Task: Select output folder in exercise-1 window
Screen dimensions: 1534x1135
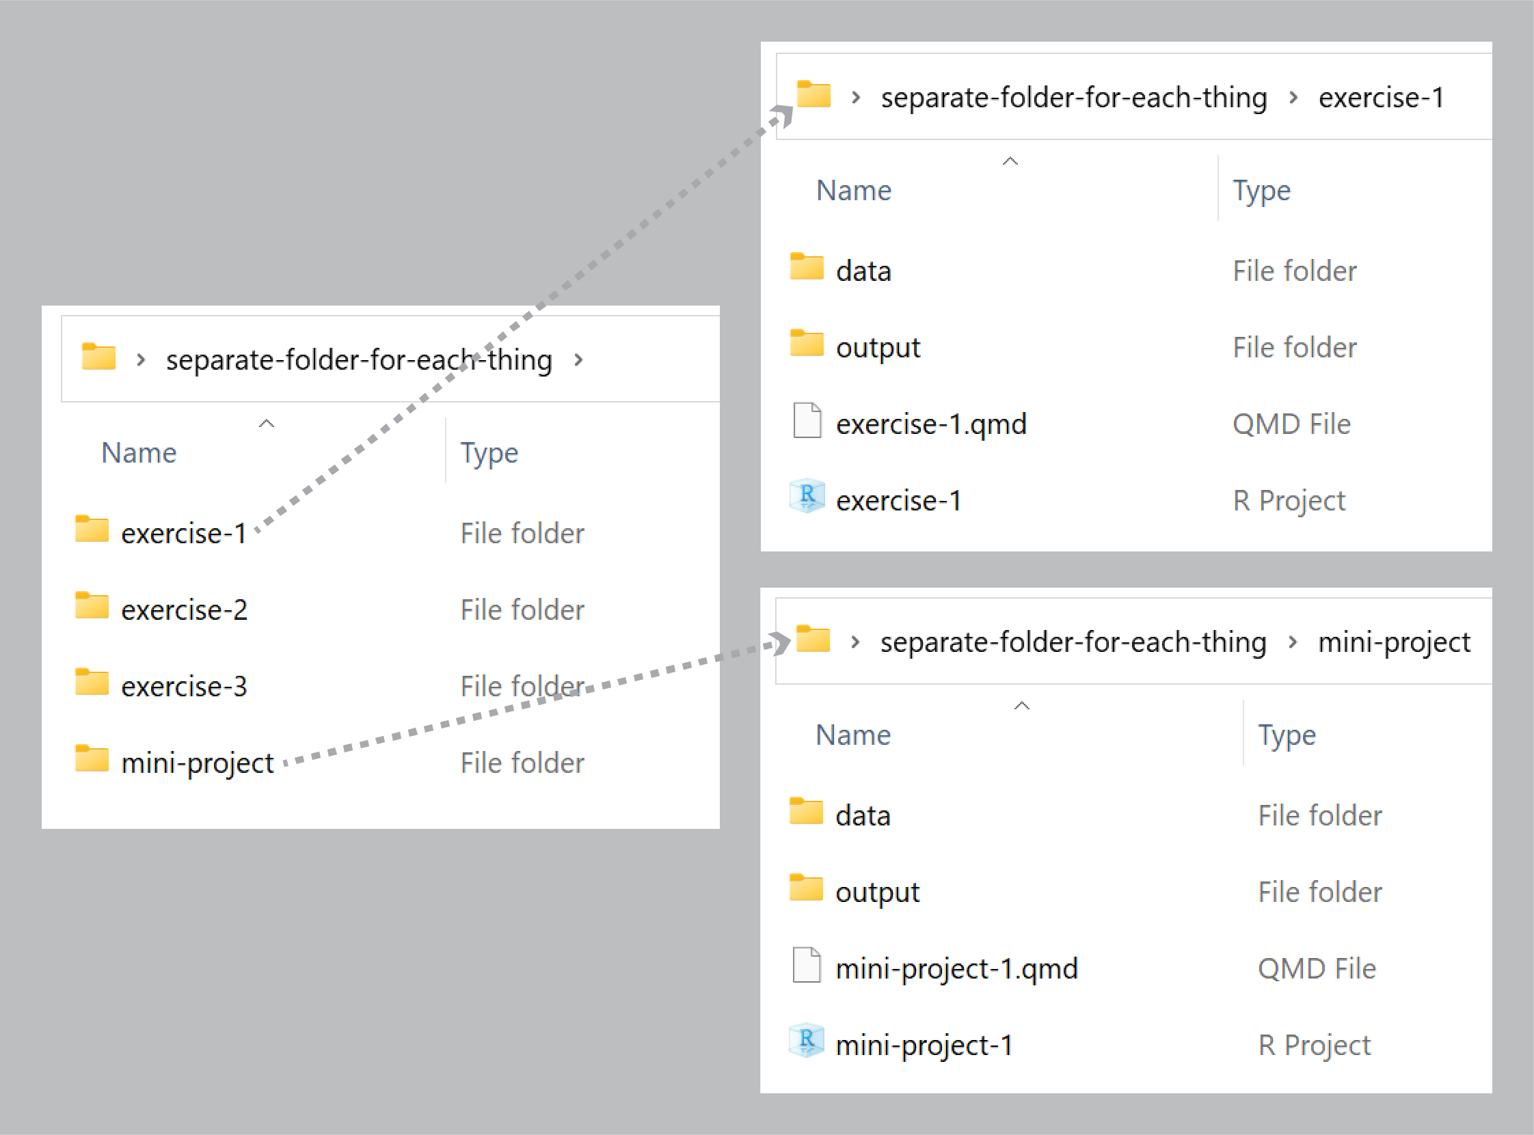Action: [x=878, y=347]
